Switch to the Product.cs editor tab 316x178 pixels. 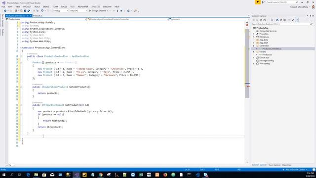(38, 16)
